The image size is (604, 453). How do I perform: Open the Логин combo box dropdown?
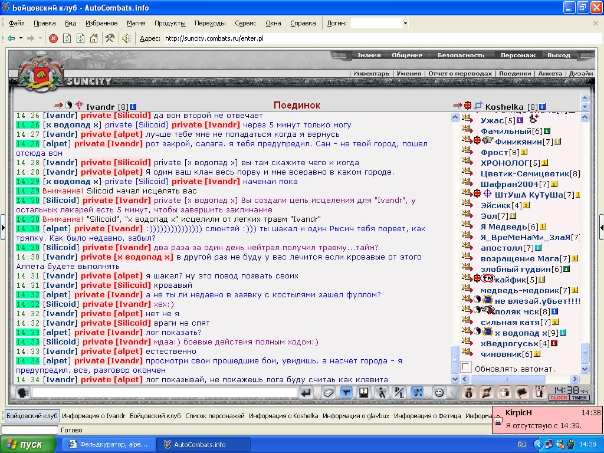(x=405, y=23)
